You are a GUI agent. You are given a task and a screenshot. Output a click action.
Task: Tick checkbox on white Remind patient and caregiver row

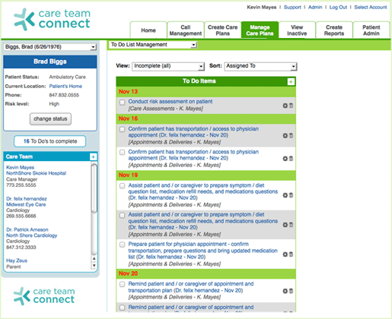123,284
